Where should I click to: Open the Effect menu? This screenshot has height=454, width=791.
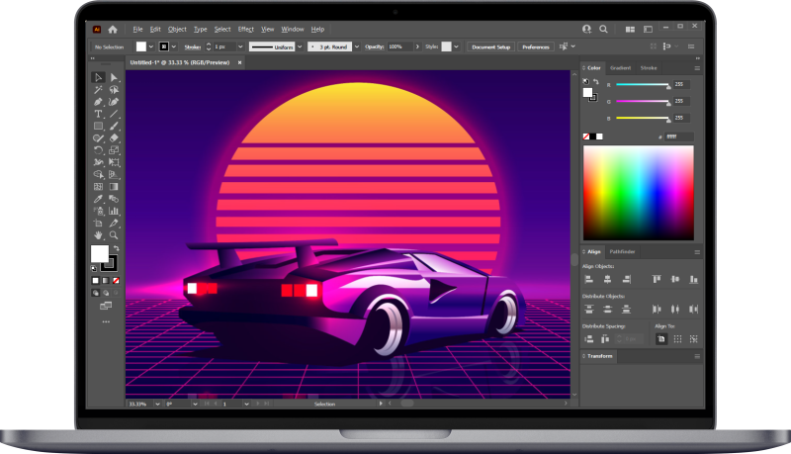pyautogui.click(x=245, y=30)
